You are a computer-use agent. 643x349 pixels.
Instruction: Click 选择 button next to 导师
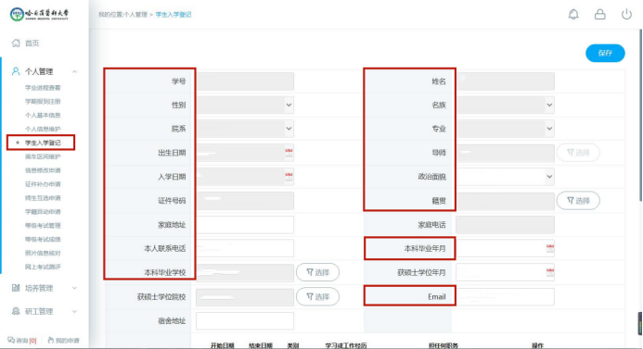(x=578, y=153)
